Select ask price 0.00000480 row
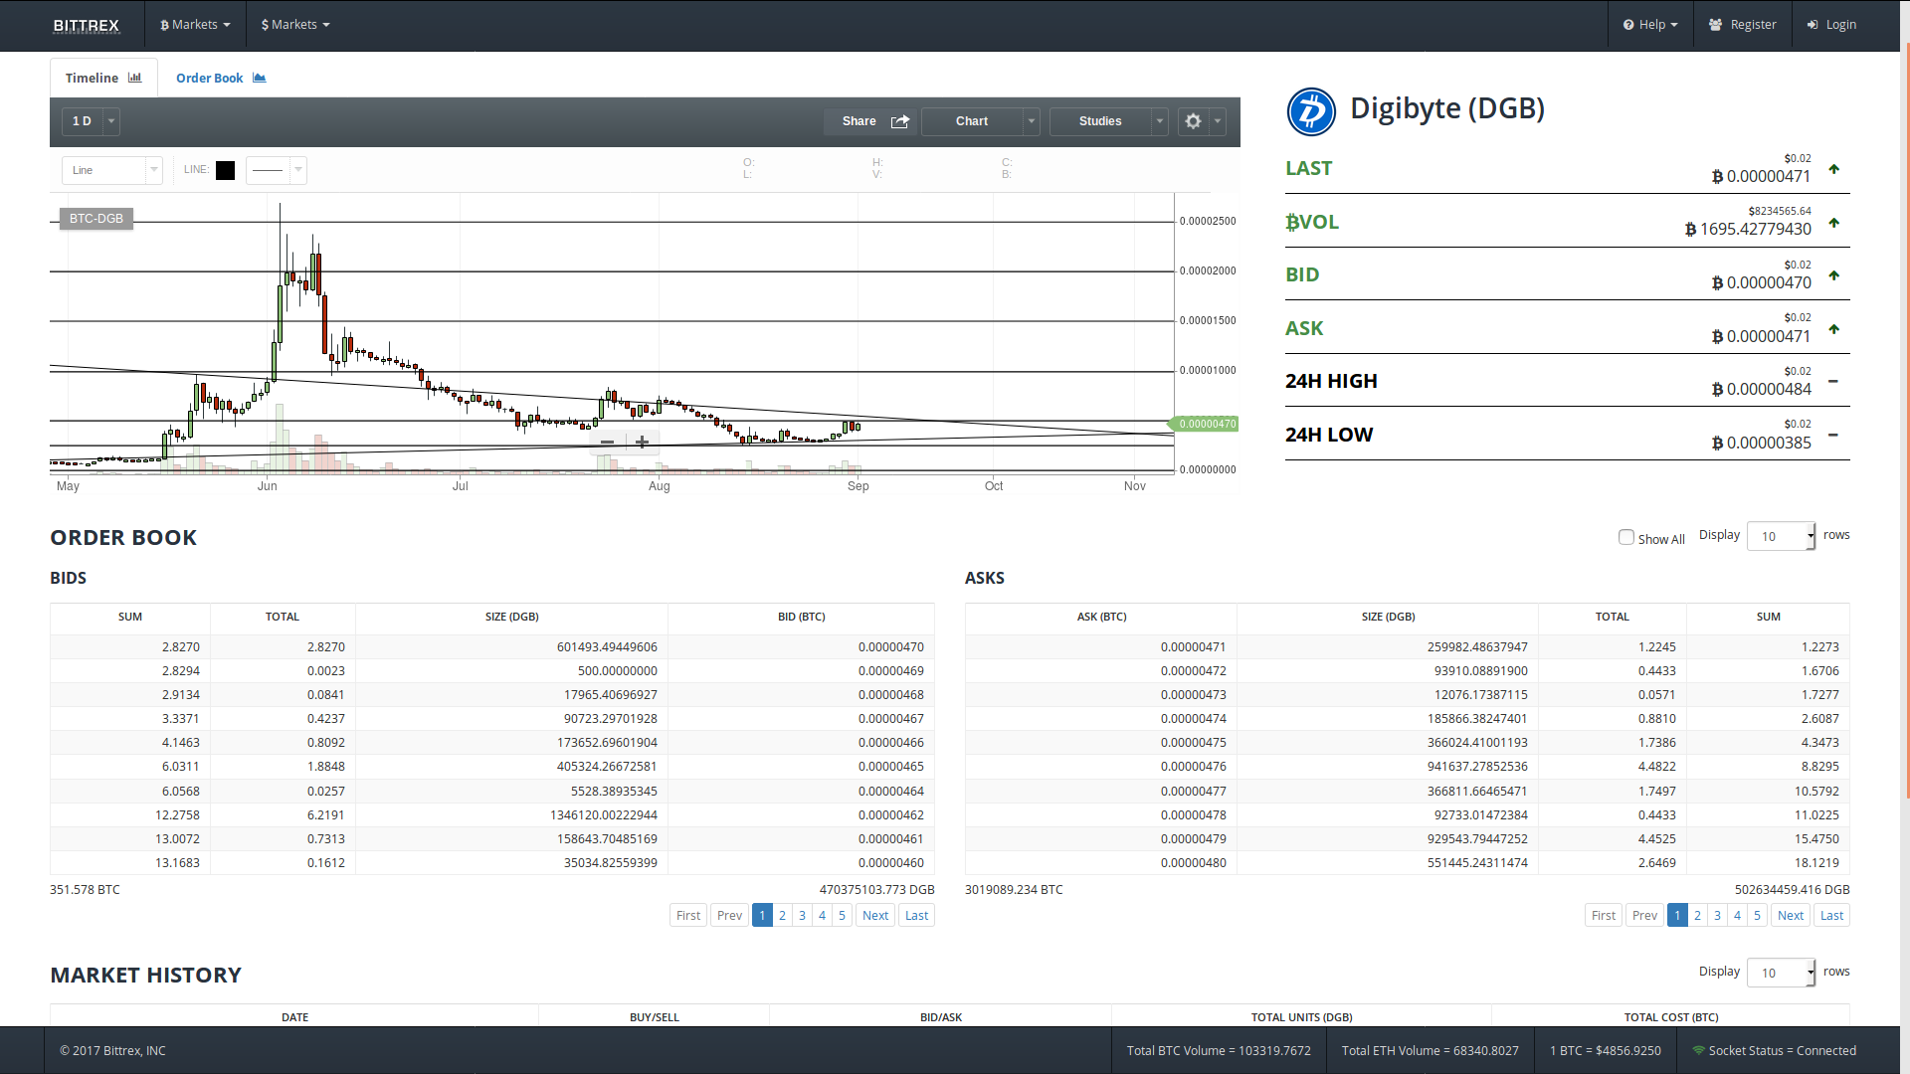Viewport: 1910px width, 1074px height. pos(1407,863)
